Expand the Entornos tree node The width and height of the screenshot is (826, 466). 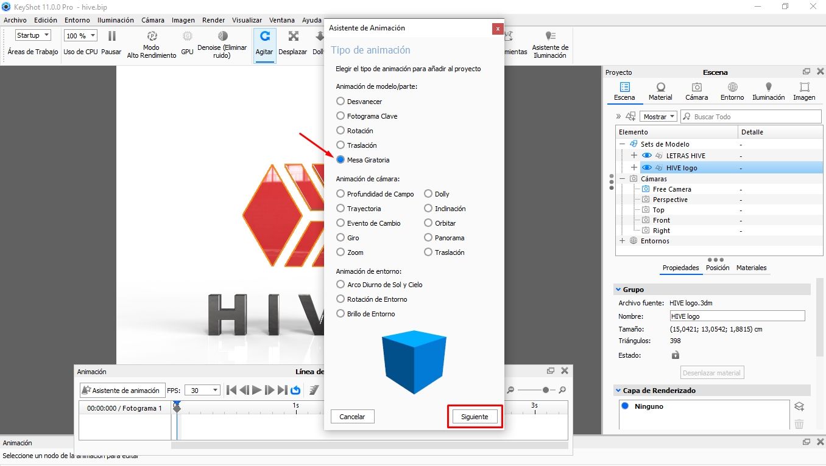623,241
